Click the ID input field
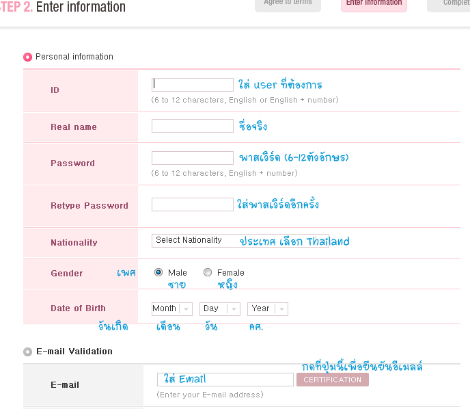This screenshot has height=409, width=470. click(x=192, y=85)
